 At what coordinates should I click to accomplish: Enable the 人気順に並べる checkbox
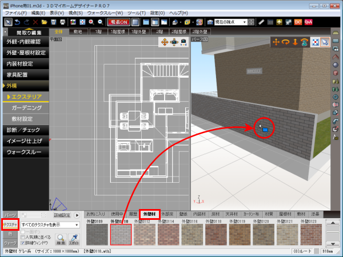tap(23, 236)
